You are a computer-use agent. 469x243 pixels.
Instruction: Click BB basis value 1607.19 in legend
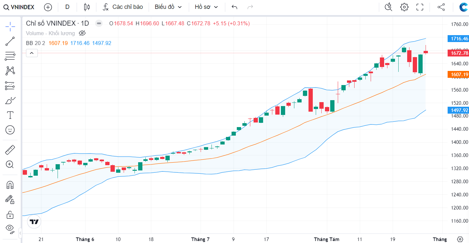tap(58, 43)
